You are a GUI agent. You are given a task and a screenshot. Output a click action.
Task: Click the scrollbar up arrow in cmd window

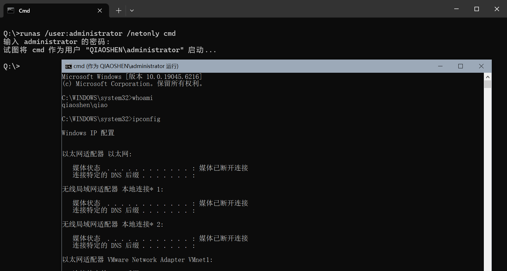(x=488, y=77)
